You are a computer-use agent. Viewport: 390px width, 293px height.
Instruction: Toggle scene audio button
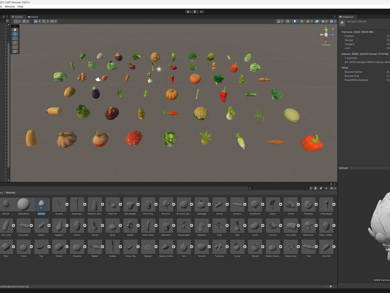tap(302, 21)
